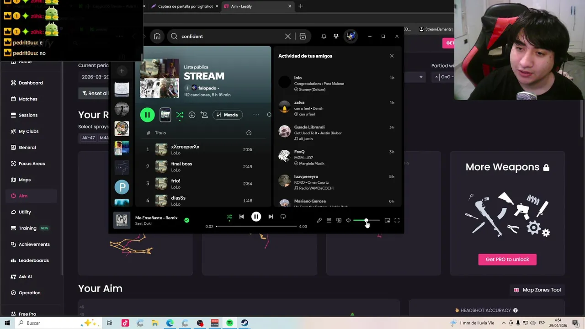Open the mini player icon
The width and height of the screenshot is (585, 329).
pyautogui.click(x=387, y=220)
